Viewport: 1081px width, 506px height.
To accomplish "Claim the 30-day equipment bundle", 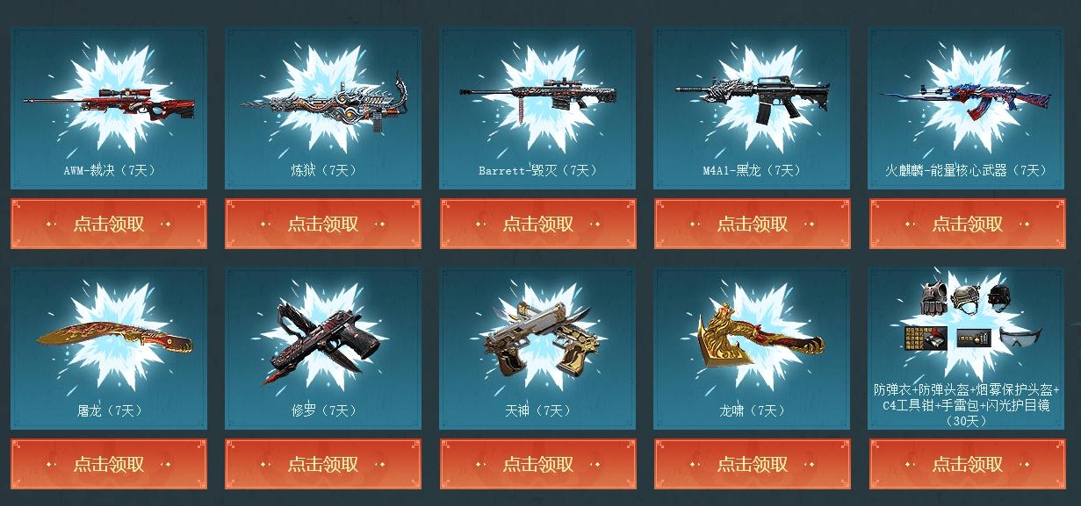I will click(967, 464).
